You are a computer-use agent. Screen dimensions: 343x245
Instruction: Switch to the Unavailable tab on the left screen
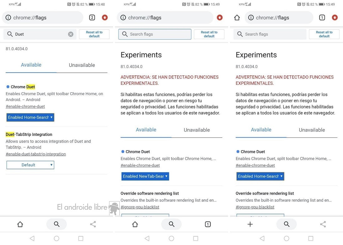click(x=82, y=65)
